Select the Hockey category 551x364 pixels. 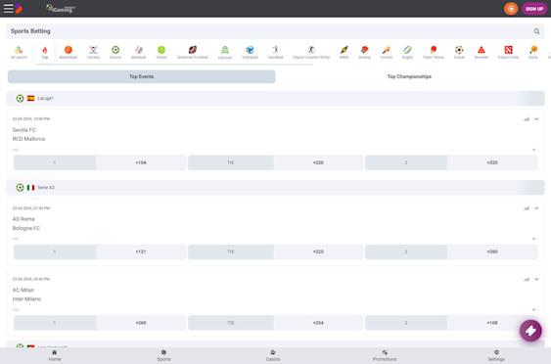[93, 53]
